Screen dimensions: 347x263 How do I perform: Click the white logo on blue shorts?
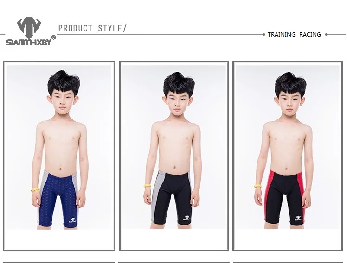pos(72,219)
